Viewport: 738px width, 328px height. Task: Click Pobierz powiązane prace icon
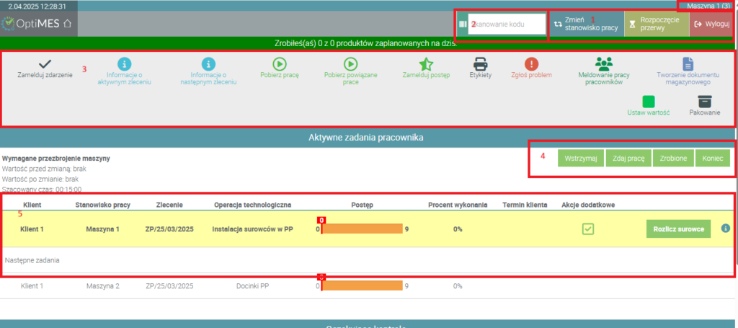[x=351, y=64]
